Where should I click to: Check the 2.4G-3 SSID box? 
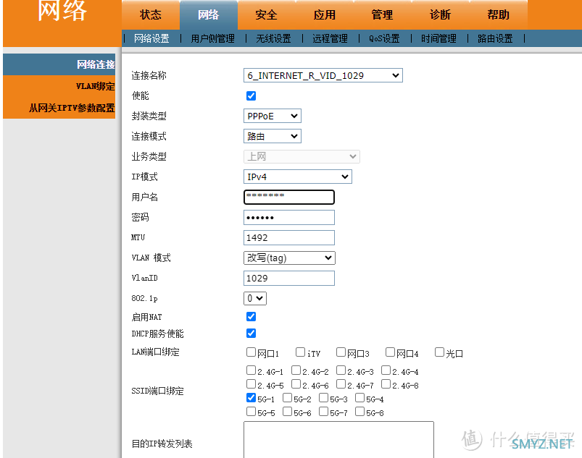pyautogui.click(x=341, y=370)
